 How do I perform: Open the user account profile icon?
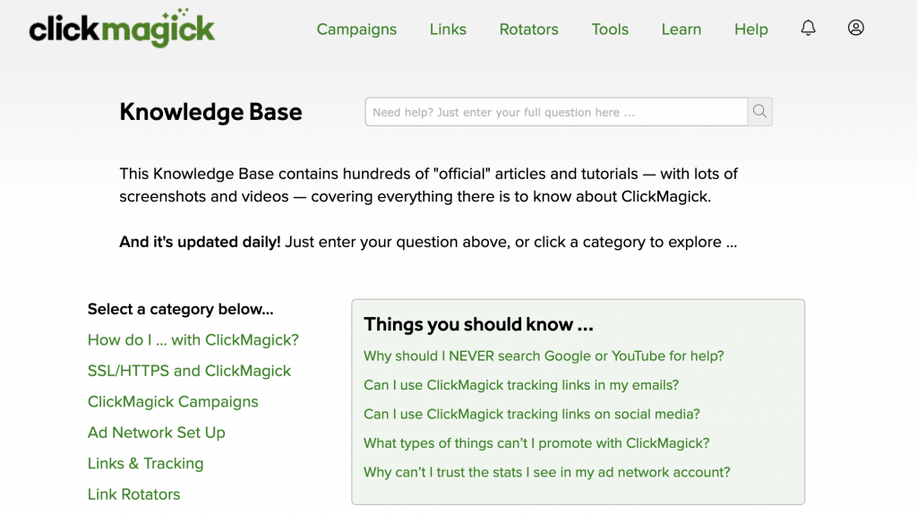[x=856, y=29]
